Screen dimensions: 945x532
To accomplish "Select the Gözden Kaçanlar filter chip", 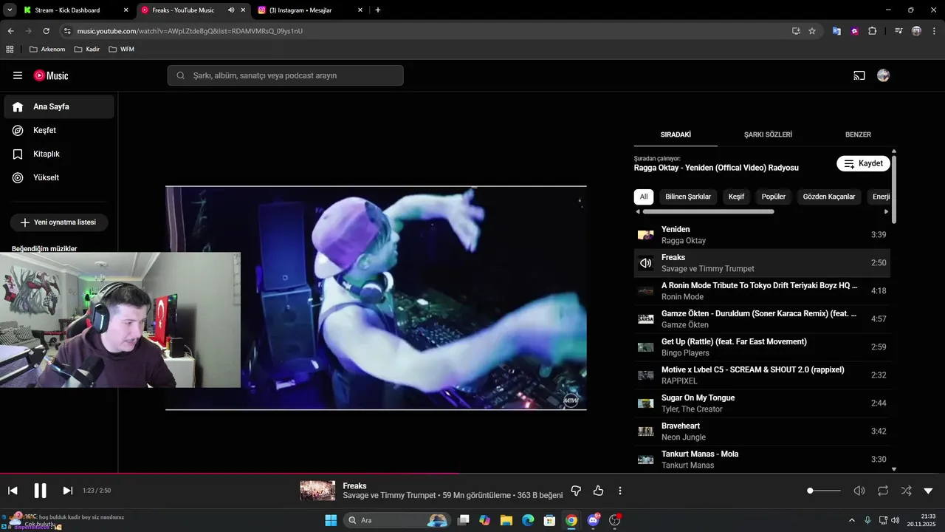I will [829, 197].
